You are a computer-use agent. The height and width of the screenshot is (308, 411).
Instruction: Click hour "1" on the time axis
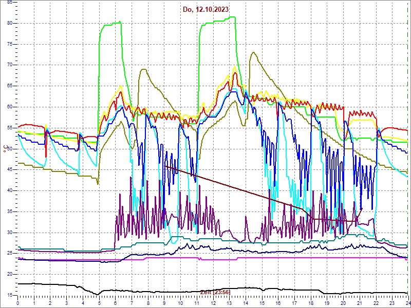coord(34,303)
